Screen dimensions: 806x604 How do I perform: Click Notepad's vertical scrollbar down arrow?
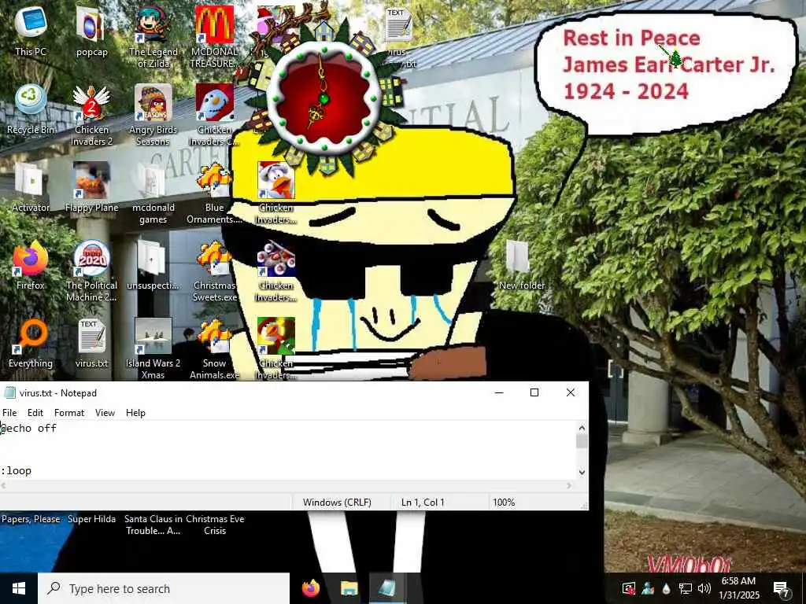coord(582,472)
